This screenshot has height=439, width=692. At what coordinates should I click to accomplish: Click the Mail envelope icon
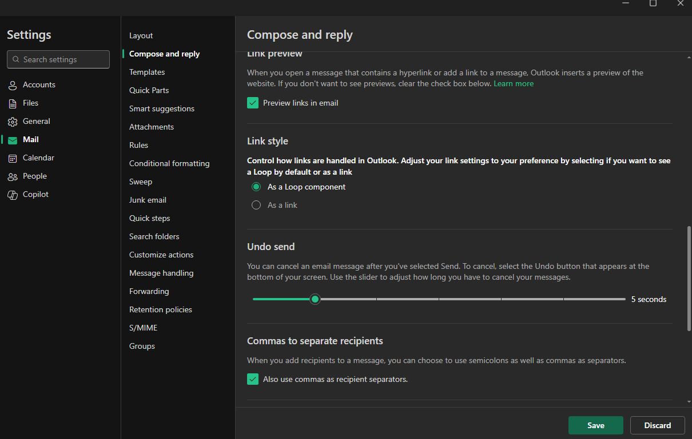coord(13,140)
